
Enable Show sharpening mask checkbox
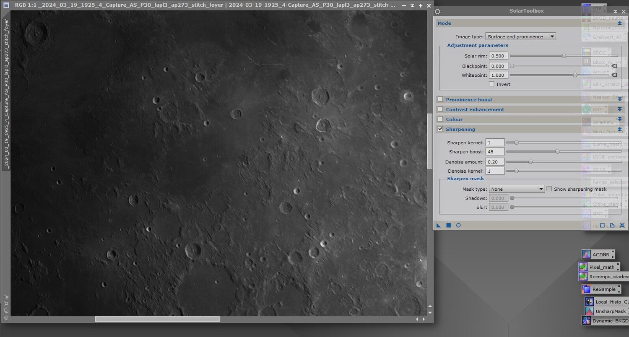click(549, 189)
